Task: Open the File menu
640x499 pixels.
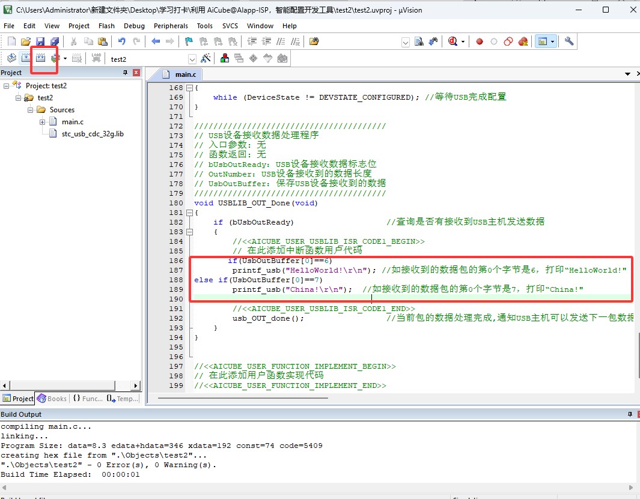Action: pyautogui.click(x=9, y=26)
